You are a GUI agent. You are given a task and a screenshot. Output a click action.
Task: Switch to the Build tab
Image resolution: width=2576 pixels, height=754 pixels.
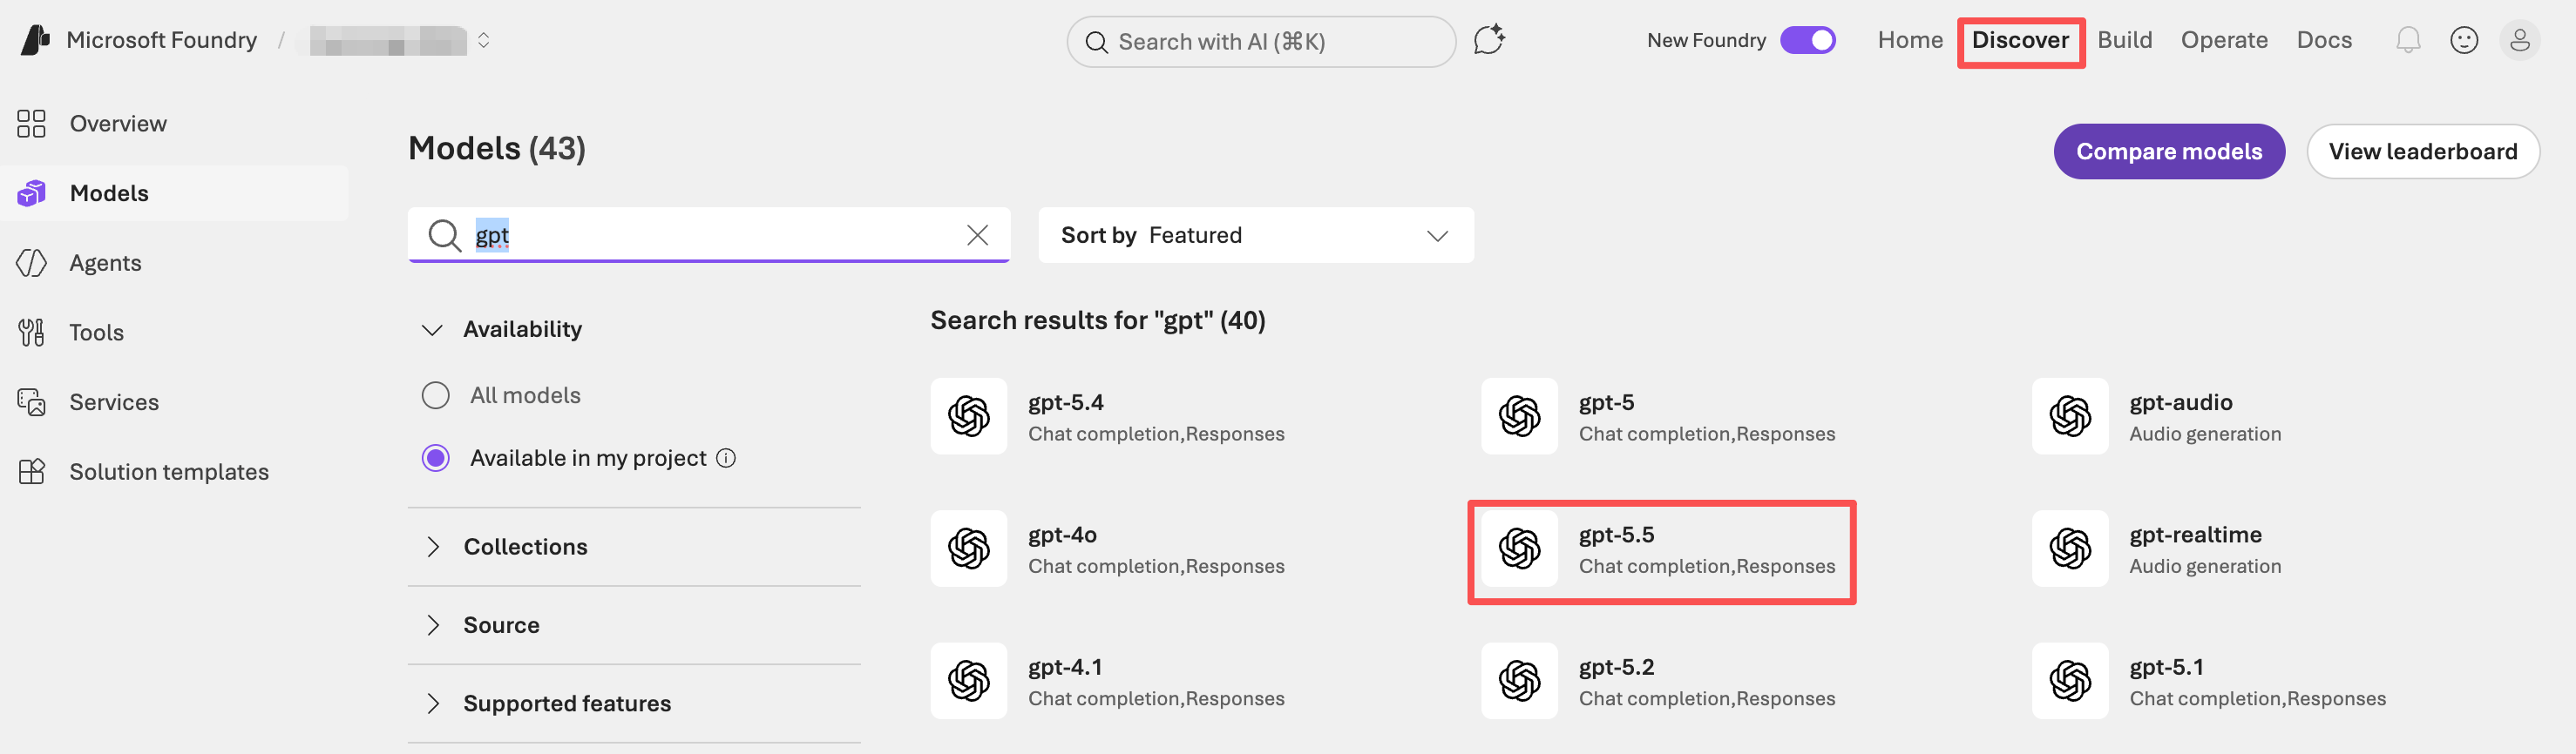click(x=2124, y=40)
